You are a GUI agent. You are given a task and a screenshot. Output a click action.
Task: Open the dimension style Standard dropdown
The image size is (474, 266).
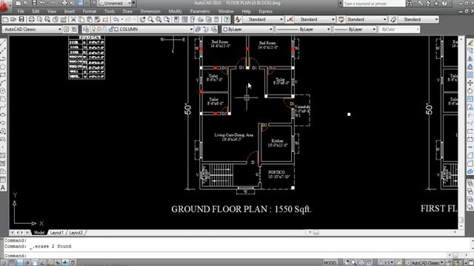point(333,20)
